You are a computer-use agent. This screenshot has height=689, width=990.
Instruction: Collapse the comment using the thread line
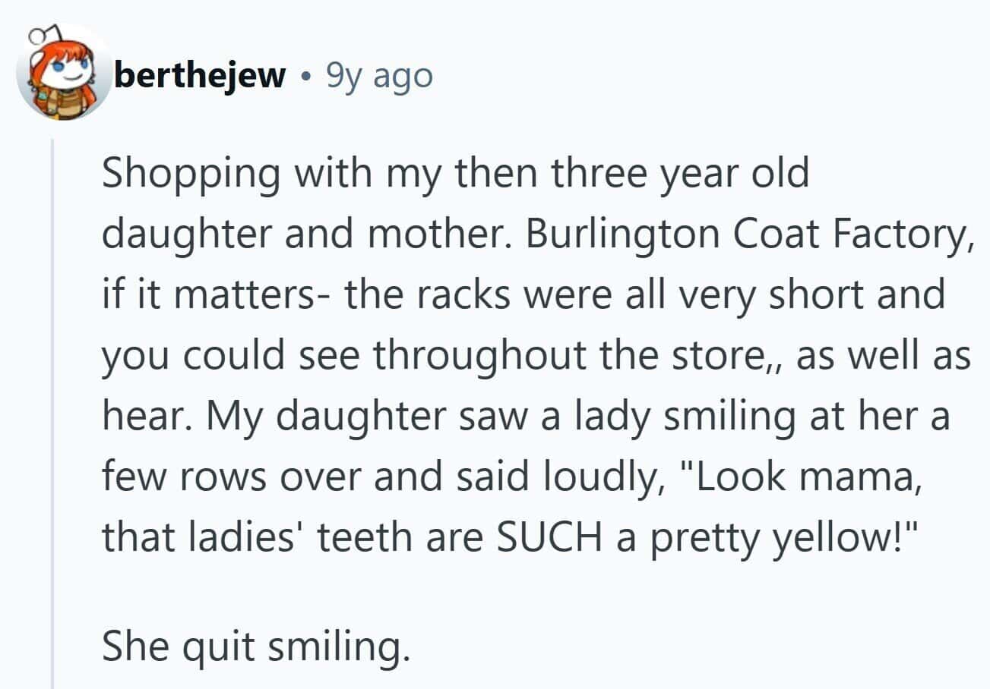pos(52,410)
